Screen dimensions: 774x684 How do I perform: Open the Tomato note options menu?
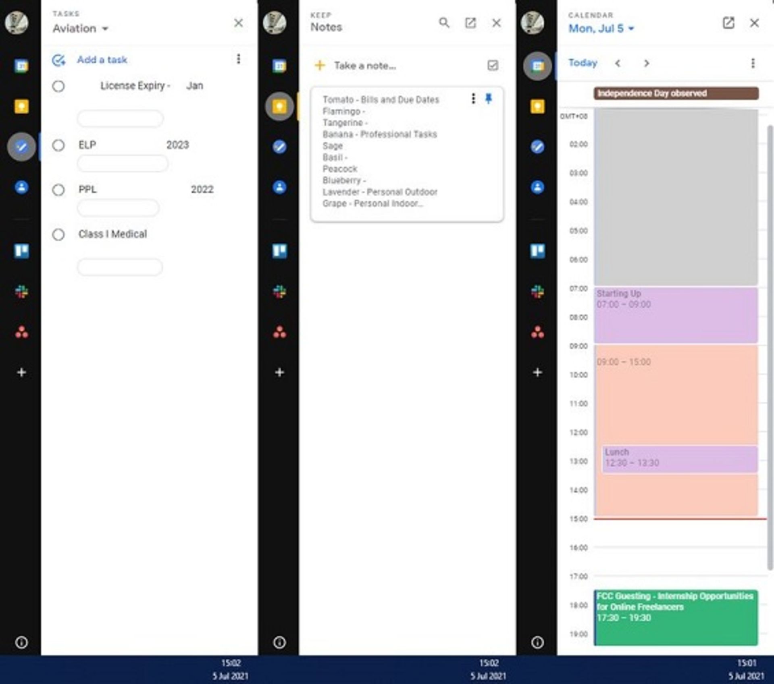click(472, 99)
